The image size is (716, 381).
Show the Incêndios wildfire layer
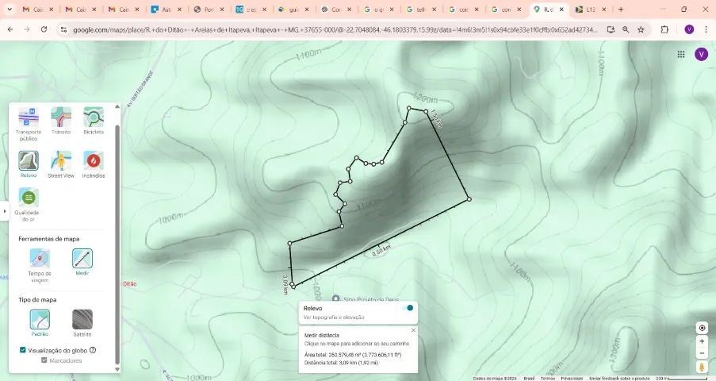point(94,160)
